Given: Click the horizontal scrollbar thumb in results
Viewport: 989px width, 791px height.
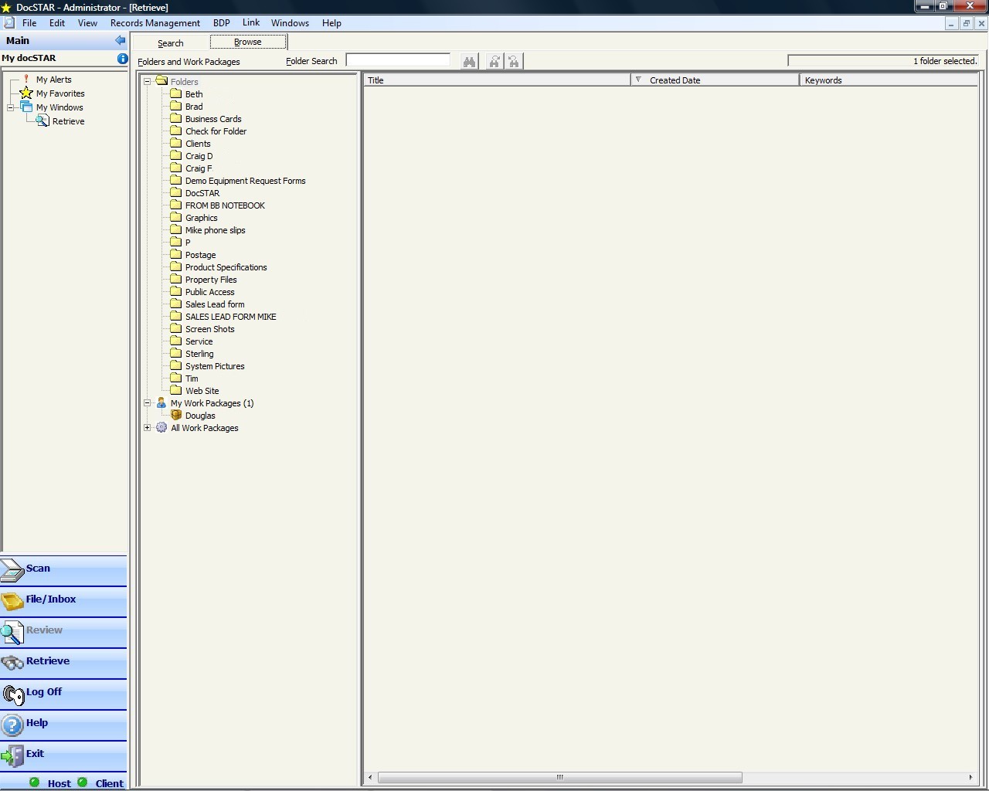Looking at the screenshot, I should pyautogui.click(x=560, y=777).
